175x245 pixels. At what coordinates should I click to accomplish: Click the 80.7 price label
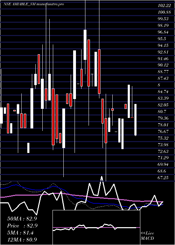coord(162,112)
